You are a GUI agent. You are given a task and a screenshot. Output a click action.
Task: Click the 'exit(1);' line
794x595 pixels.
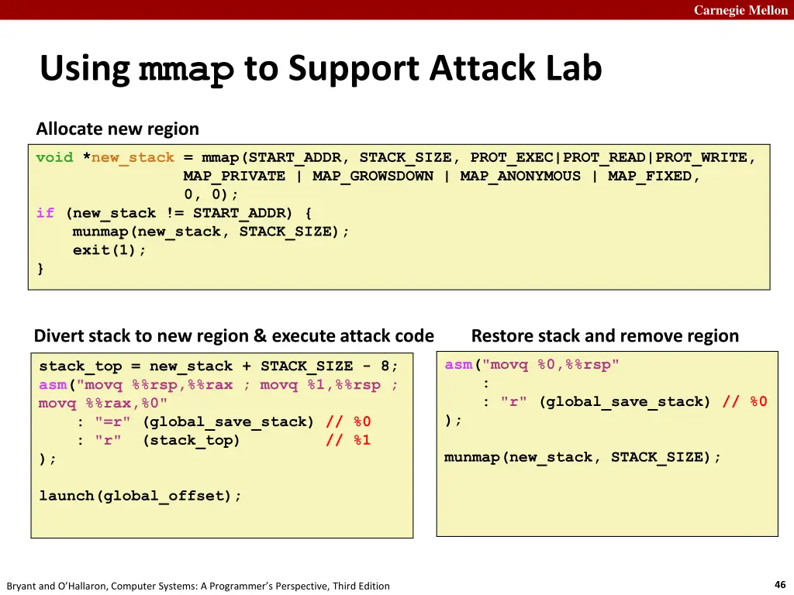pyautogui.click(x=109, y=250)
